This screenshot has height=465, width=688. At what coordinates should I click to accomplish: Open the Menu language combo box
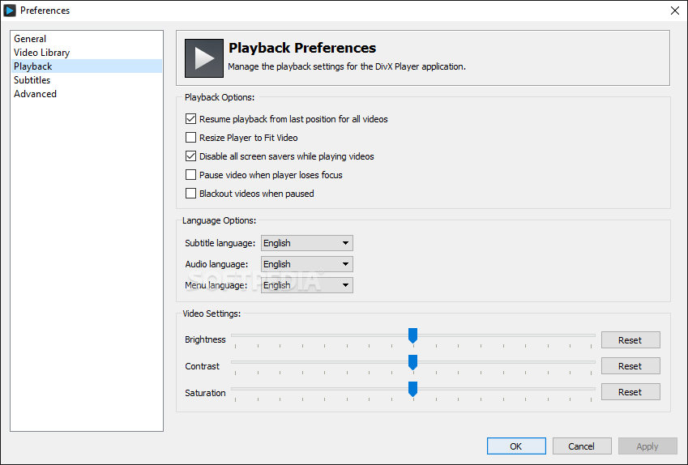click(306, 285)
